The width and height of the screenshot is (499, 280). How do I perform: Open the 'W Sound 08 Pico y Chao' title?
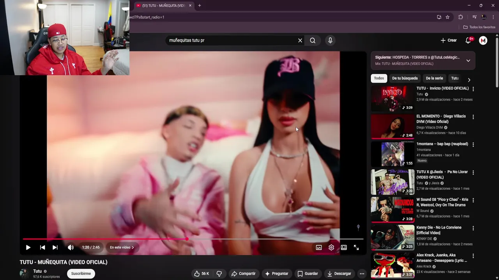pyautogui.click(x=442, y=202)
